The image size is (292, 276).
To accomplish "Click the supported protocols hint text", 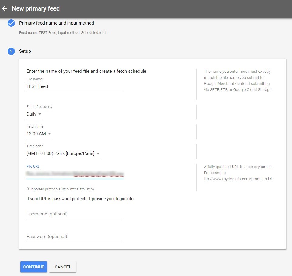I will click(x=60, y=189).
